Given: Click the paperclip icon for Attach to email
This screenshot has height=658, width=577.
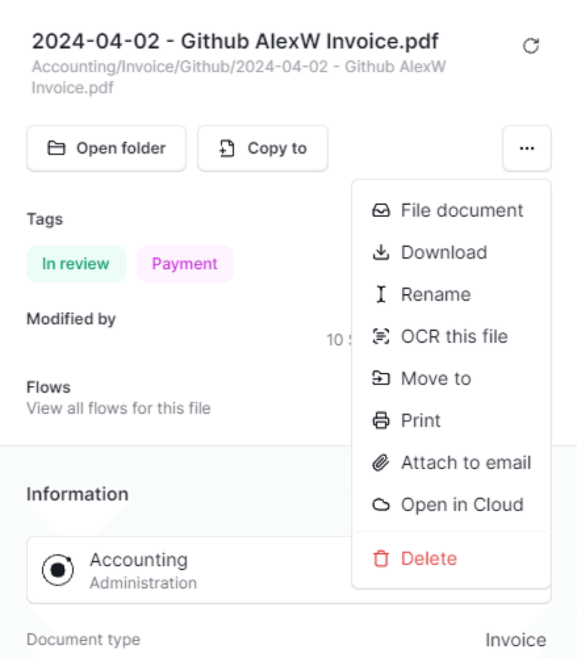Looking at the screenshot, I should click(380, 463).
